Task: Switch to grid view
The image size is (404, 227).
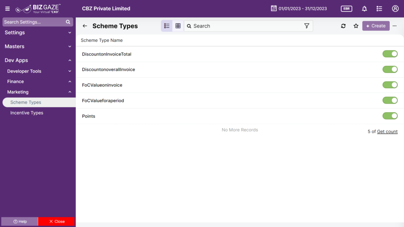Action: (x=178, y=26)
